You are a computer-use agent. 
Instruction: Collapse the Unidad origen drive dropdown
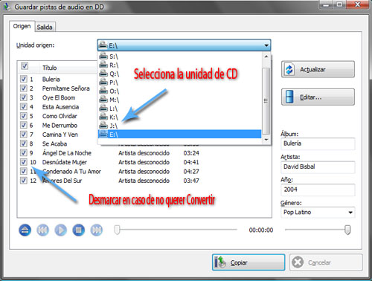point(266,45)
